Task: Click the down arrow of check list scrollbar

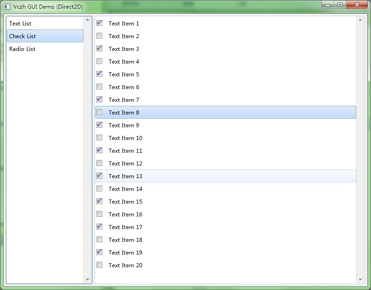Action: (x=360, y=280)
